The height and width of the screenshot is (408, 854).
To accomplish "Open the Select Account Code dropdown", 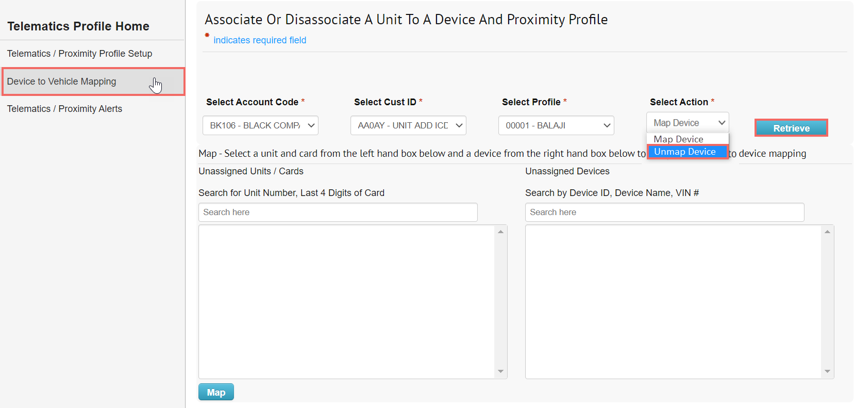I will (x=260, y=125).
